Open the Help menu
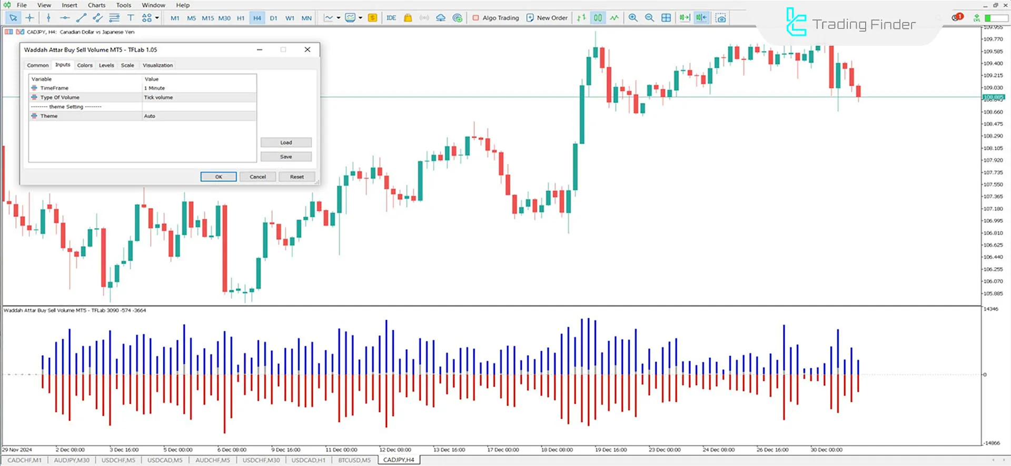Viewport: 1011px width, 466px height. (x=183, y=5)
